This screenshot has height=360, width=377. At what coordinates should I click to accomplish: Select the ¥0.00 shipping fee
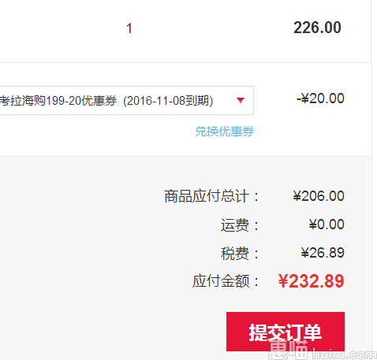327,225
